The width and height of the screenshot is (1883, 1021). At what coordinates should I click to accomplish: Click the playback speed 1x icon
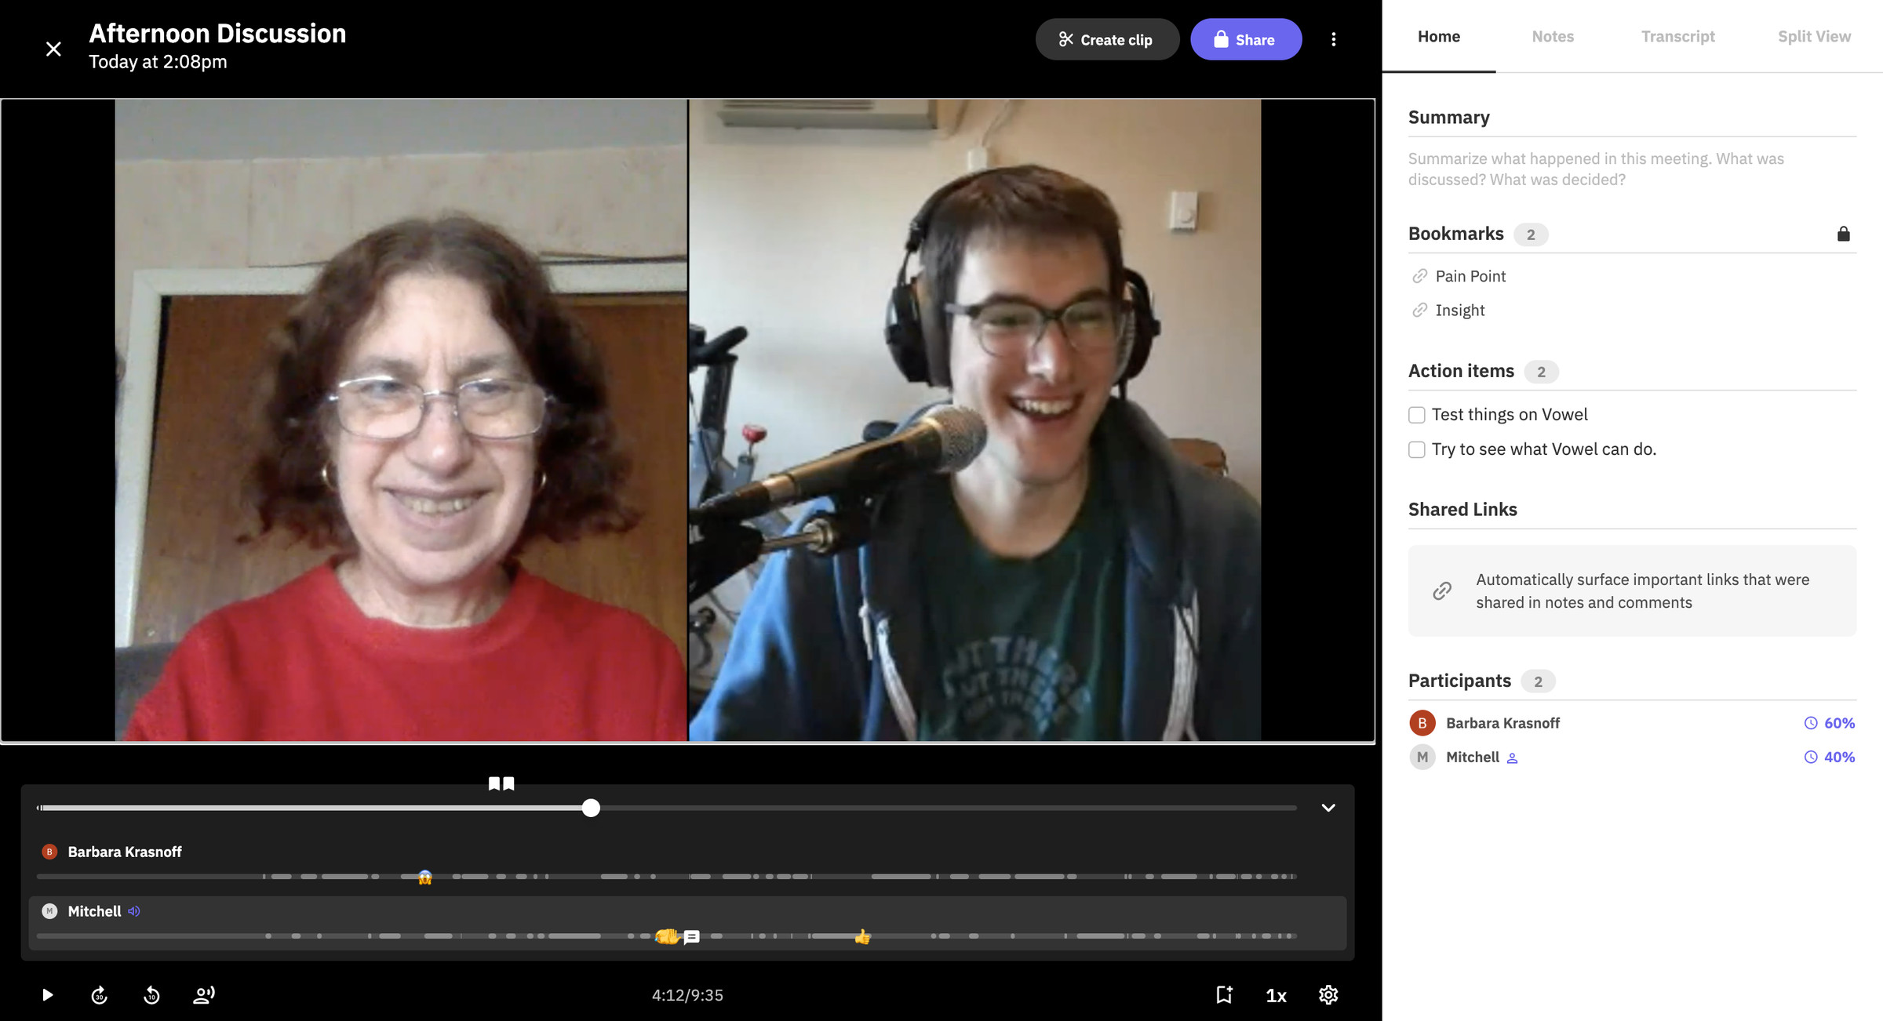1274,994
